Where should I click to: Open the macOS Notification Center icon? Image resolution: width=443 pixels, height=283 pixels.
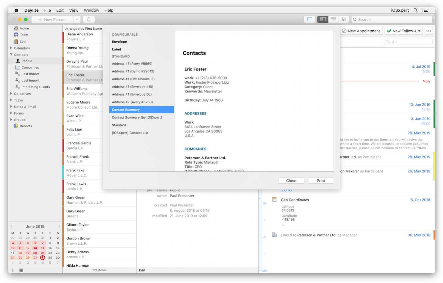tap(425, 10)
